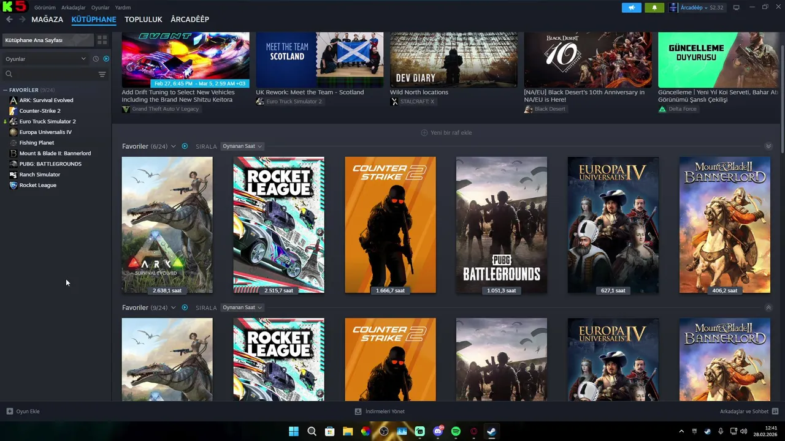This screenshot has height=441, width=785.
Task: Sort library by recent activity clock icon
Action: 96,59
